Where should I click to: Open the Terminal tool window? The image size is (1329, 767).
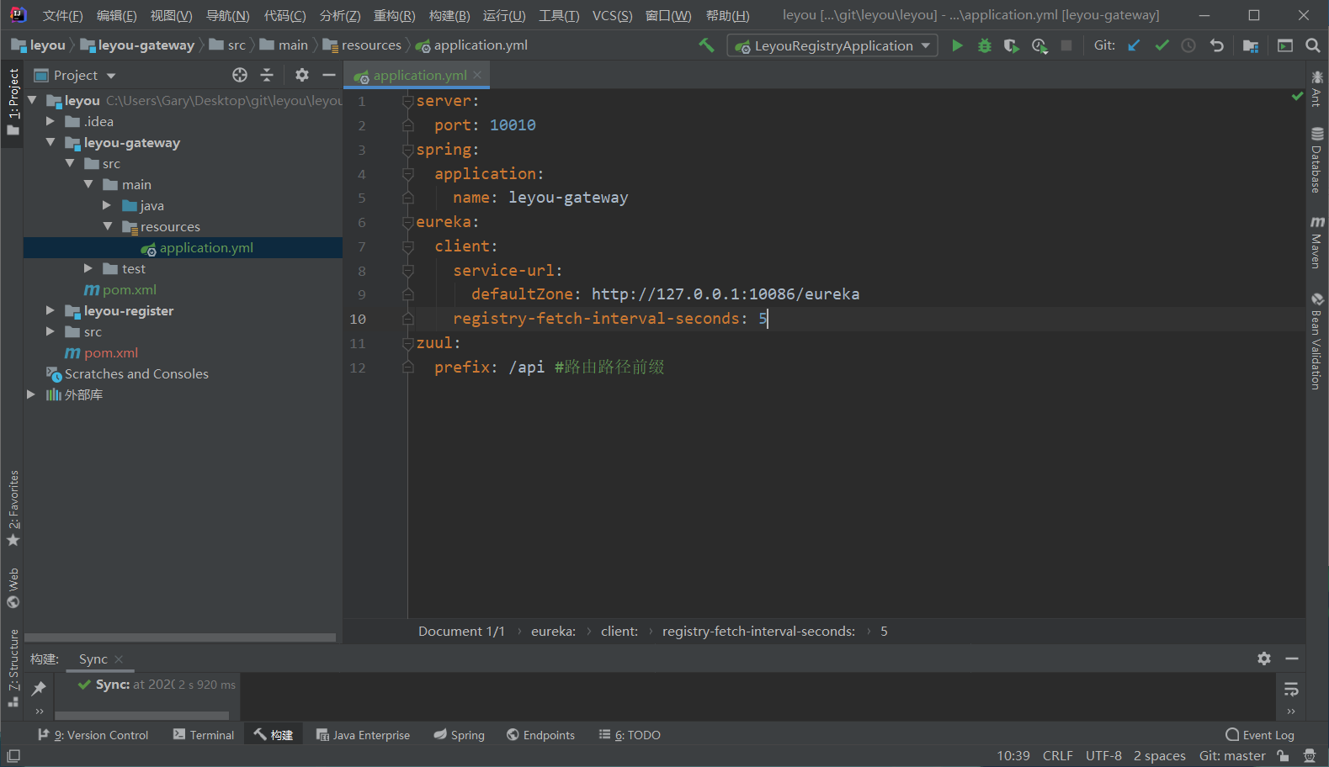pos(203,734)
